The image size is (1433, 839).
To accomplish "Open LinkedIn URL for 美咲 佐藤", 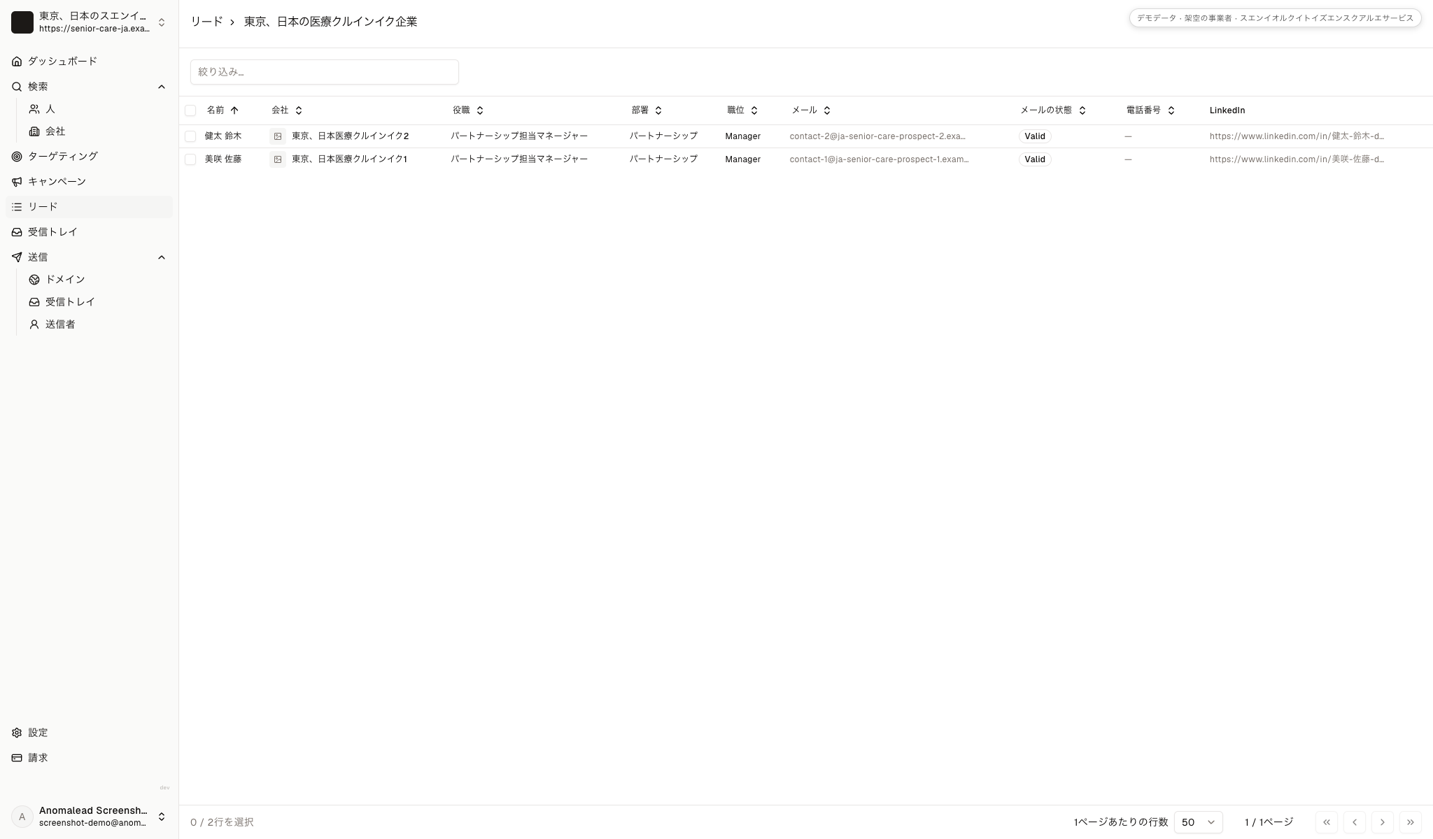I will [1297, 159].
